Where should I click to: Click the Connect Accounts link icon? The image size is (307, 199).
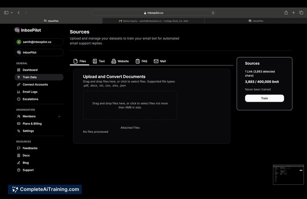tap(19, 85)
